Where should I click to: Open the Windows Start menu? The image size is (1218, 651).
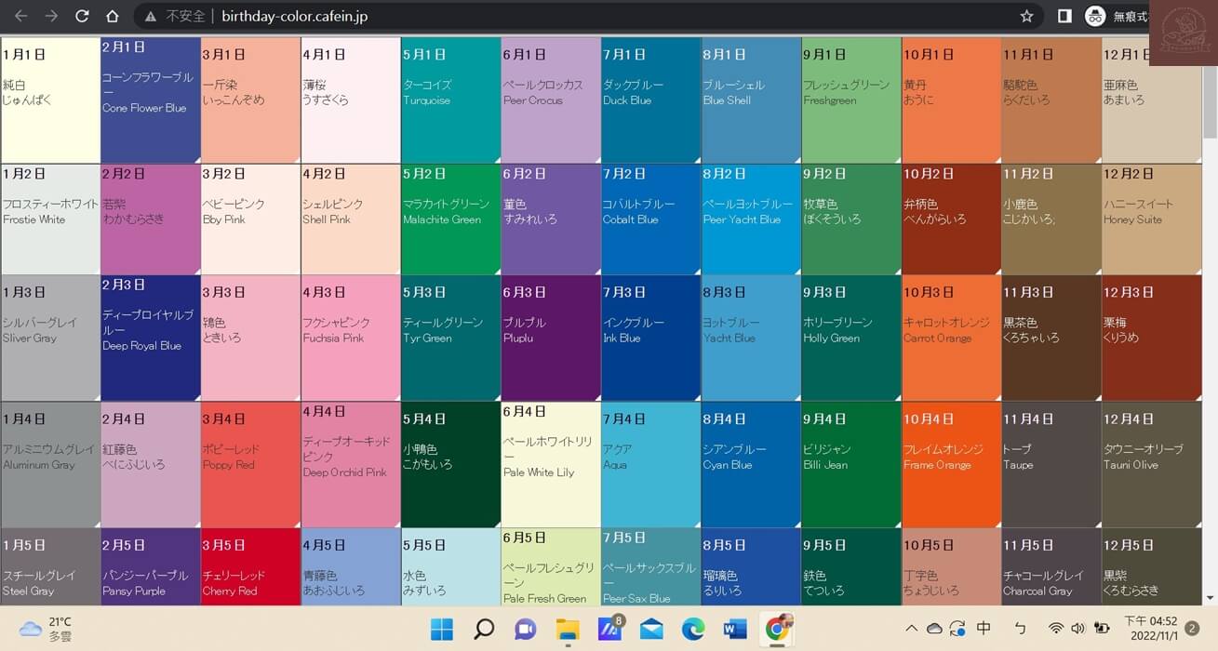[442, 629]
